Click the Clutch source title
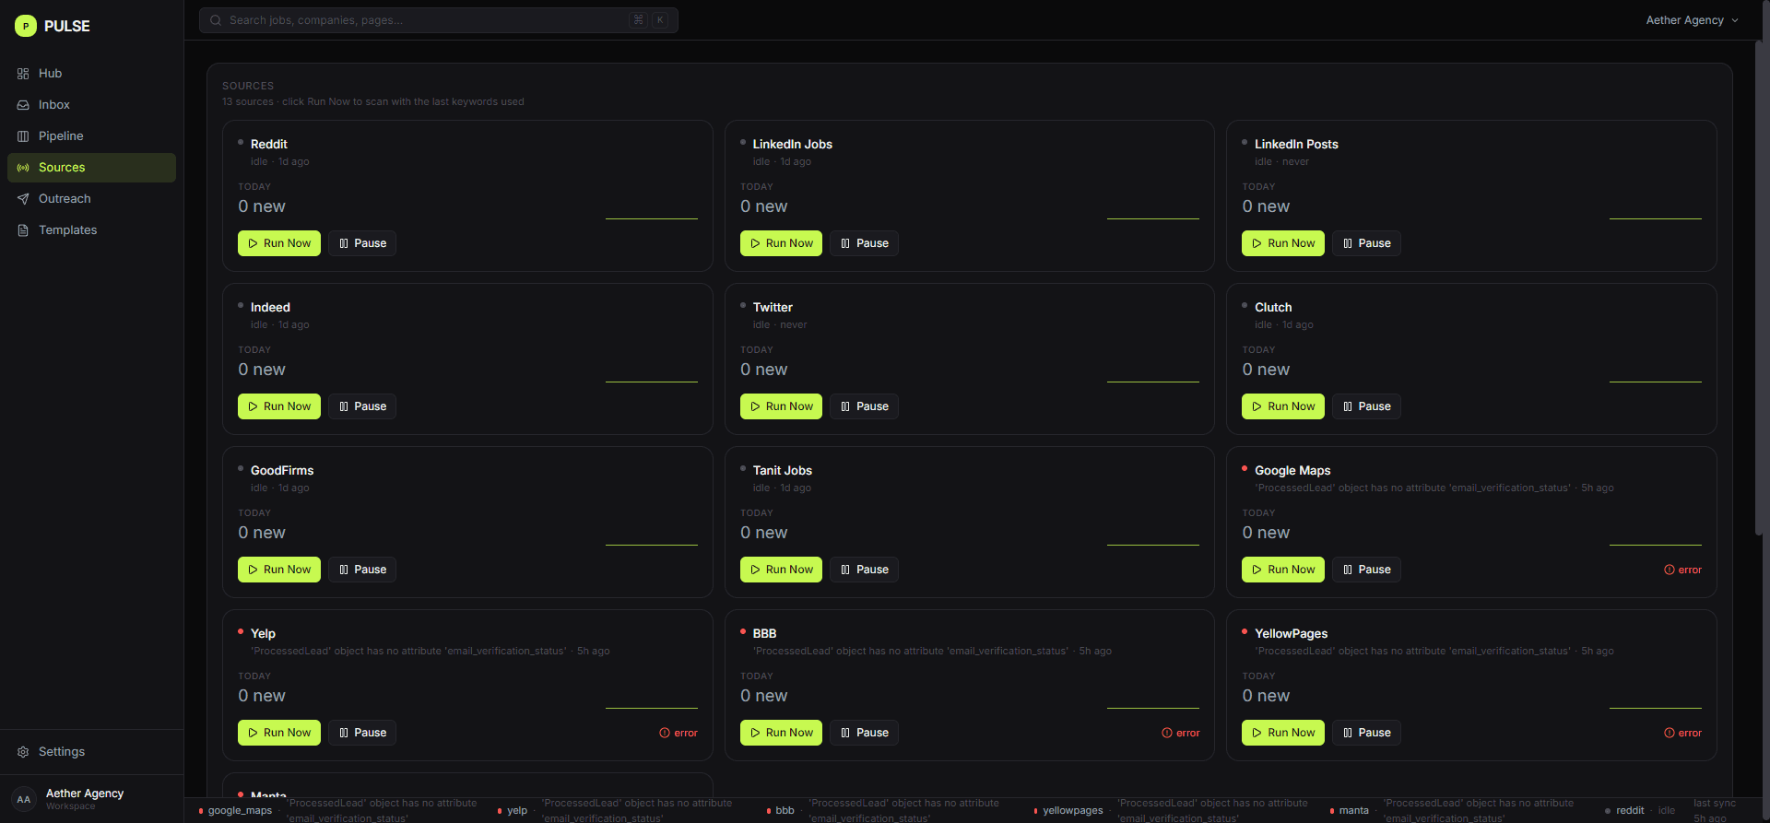 [1273, 307]
